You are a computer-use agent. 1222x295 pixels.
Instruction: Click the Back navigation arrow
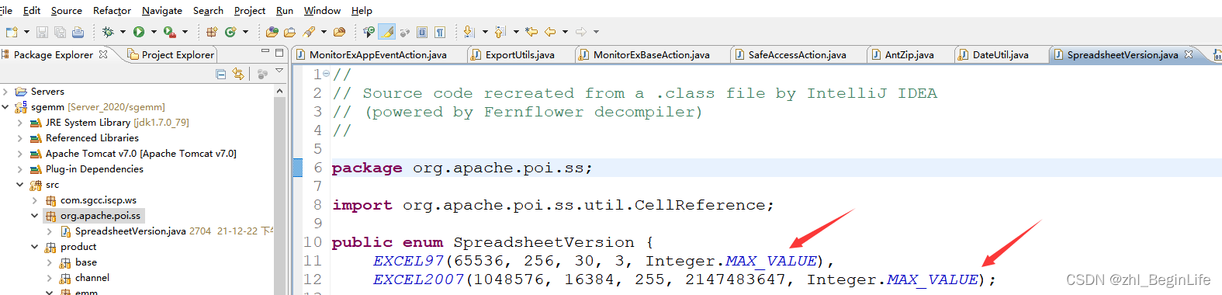(x=550, y=32)
